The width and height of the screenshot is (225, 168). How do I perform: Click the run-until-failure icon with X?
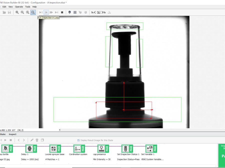pyautogui.click(x=57, y=12)
